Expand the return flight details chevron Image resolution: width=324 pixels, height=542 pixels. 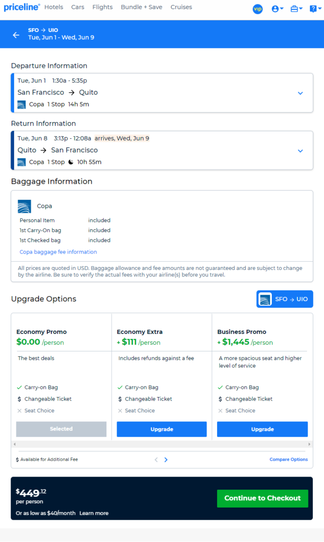coord(300,151)
